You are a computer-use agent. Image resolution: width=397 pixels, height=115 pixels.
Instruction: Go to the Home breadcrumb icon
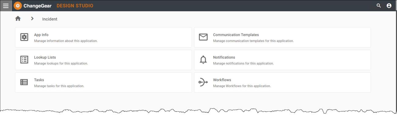(x=18, y=19)
